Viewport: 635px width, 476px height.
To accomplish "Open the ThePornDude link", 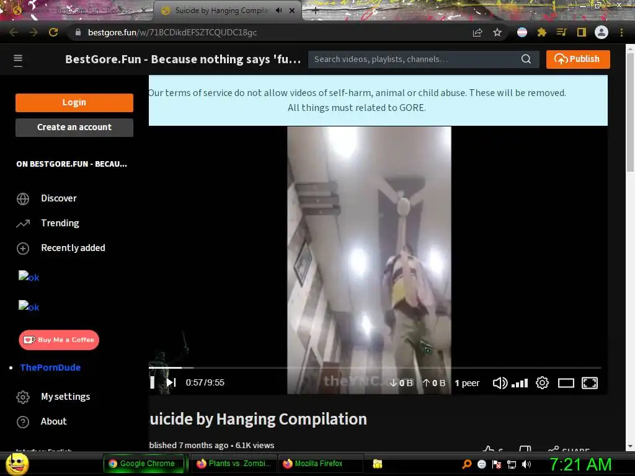I will tap(51, 368).
